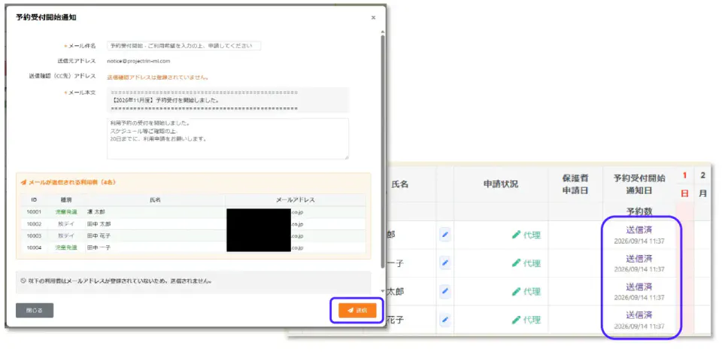Click 送信済 status in the 太郎 row
Image resolution: width=722 pixels, height=352 pixels.
pos(639,287)
